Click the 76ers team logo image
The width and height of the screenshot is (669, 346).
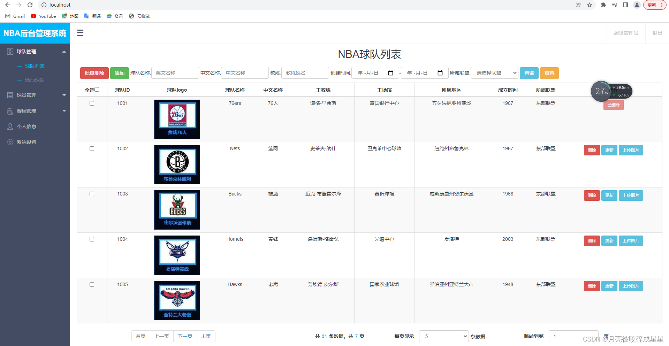pos(177,119)
